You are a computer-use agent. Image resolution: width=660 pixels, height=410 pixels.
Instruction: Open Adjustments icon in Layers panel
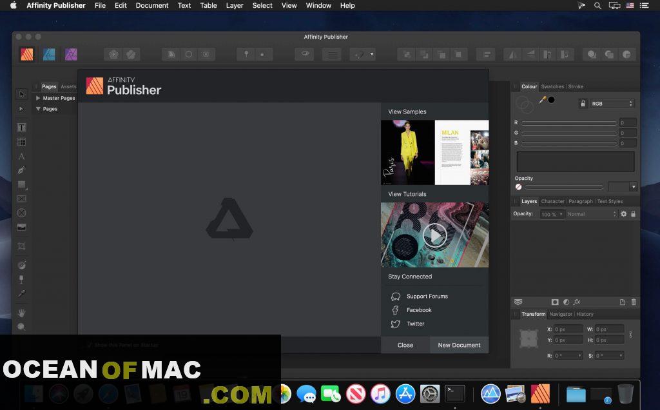(x=566, y=302)
